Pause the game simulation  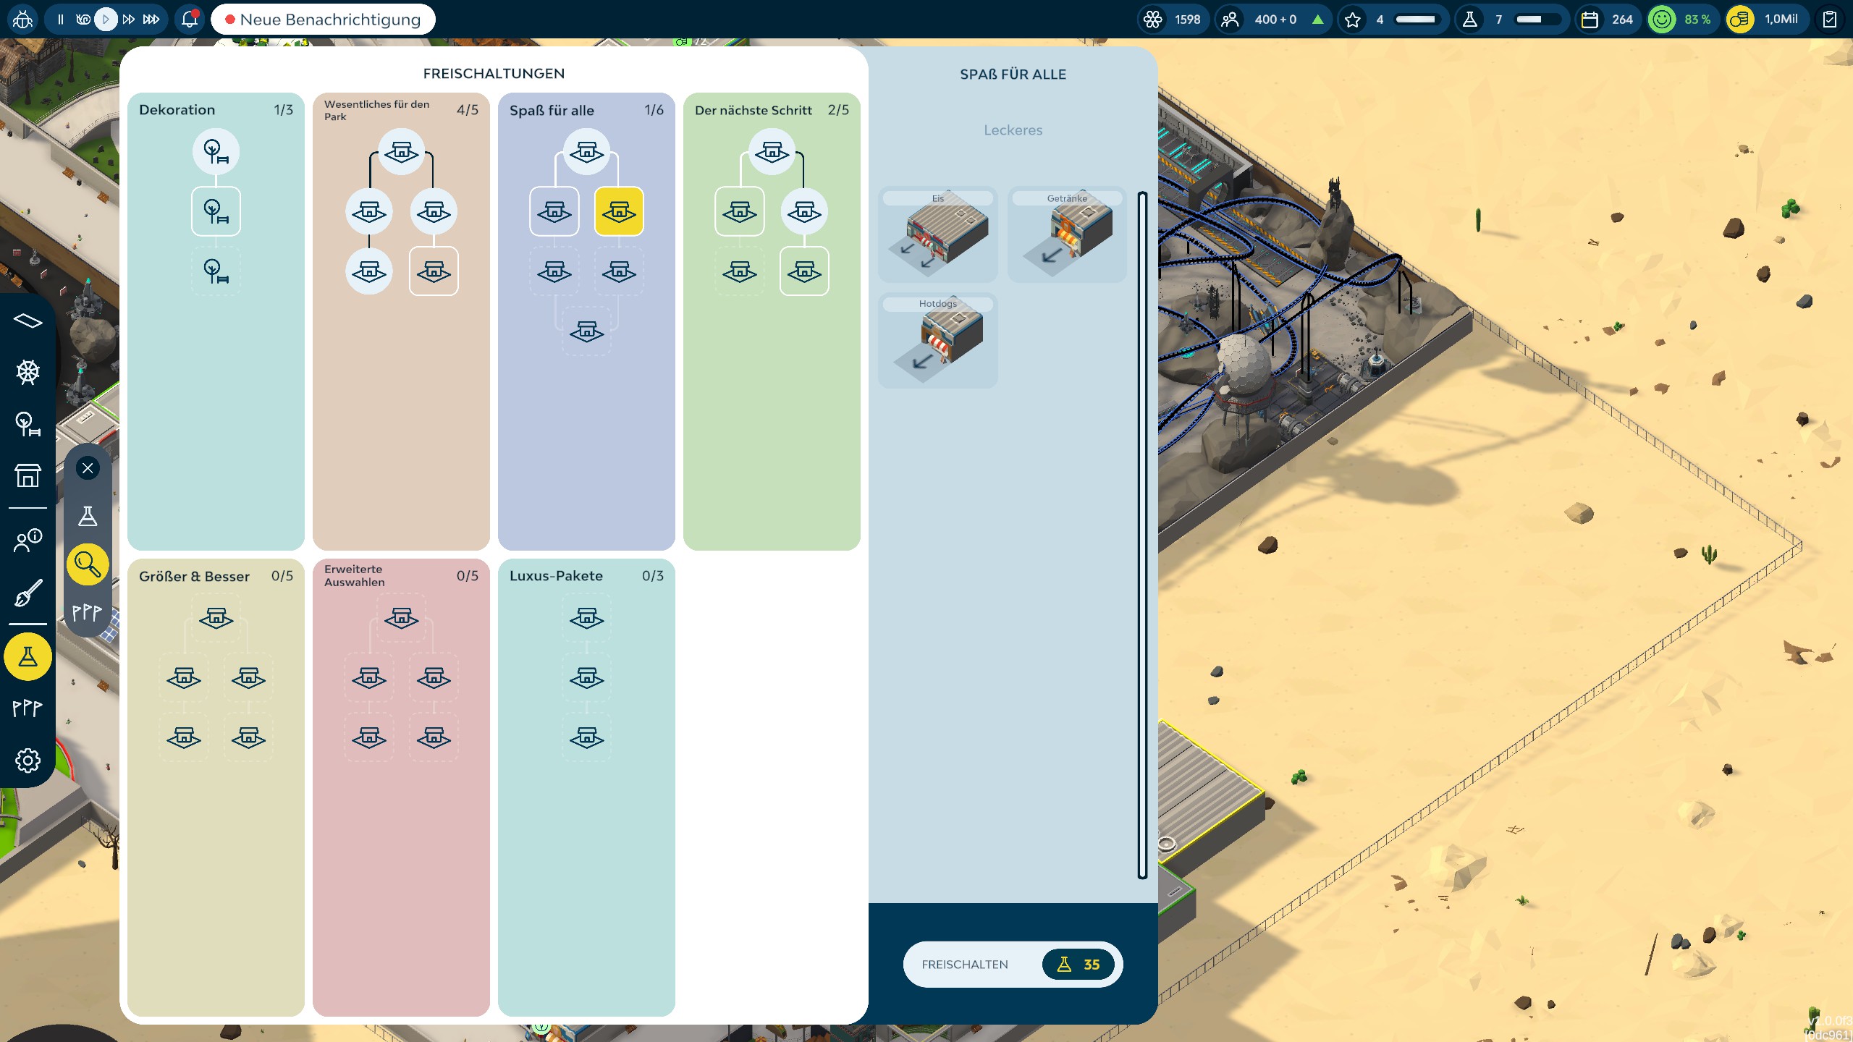(61, 20)
